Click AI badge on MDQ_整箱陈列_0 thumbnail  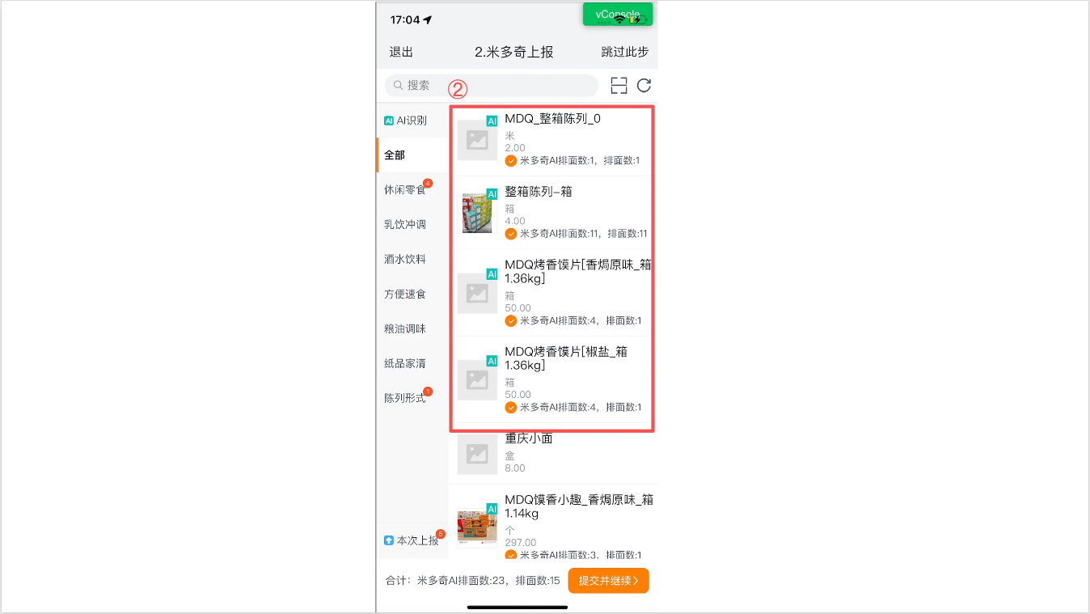coord(492,121)
